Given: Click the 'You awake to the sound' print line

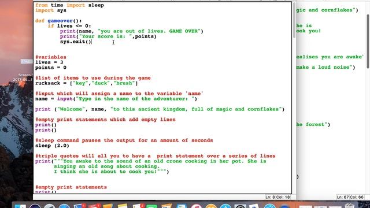Looking at the screenshot, I should [x=150, y=161].
